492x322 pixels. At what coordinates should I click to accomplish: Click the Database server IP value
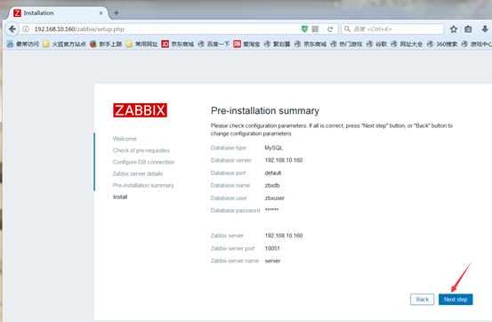click(284, 160)
